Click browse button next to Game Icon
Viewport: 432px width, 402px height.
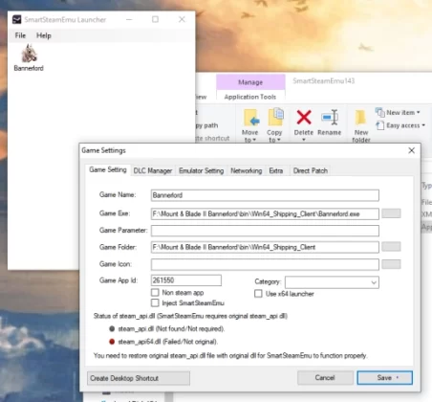[x=391, y=264]
